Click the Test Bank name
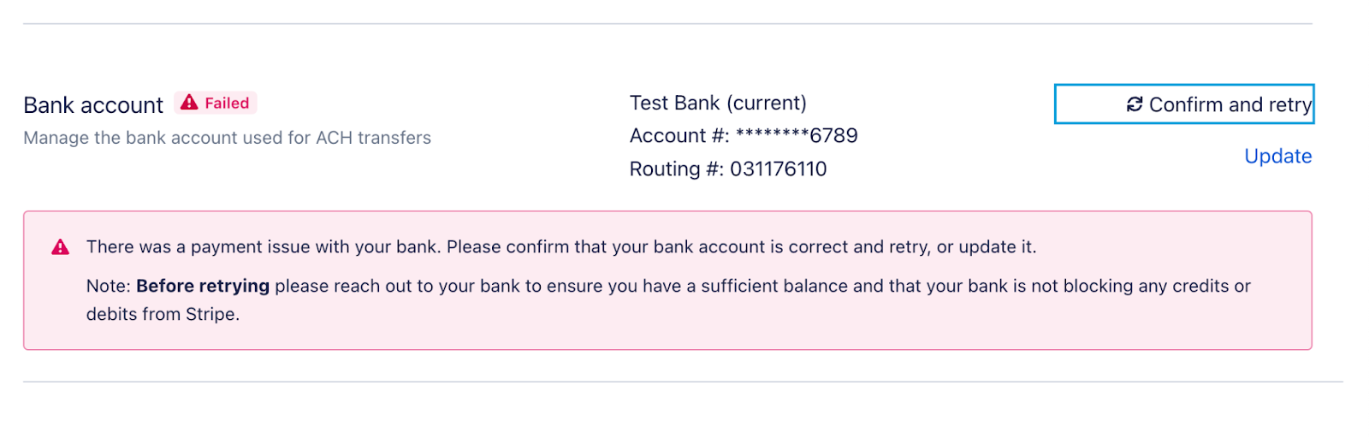This screenshot has width=1369, height=444. [674, 103]
